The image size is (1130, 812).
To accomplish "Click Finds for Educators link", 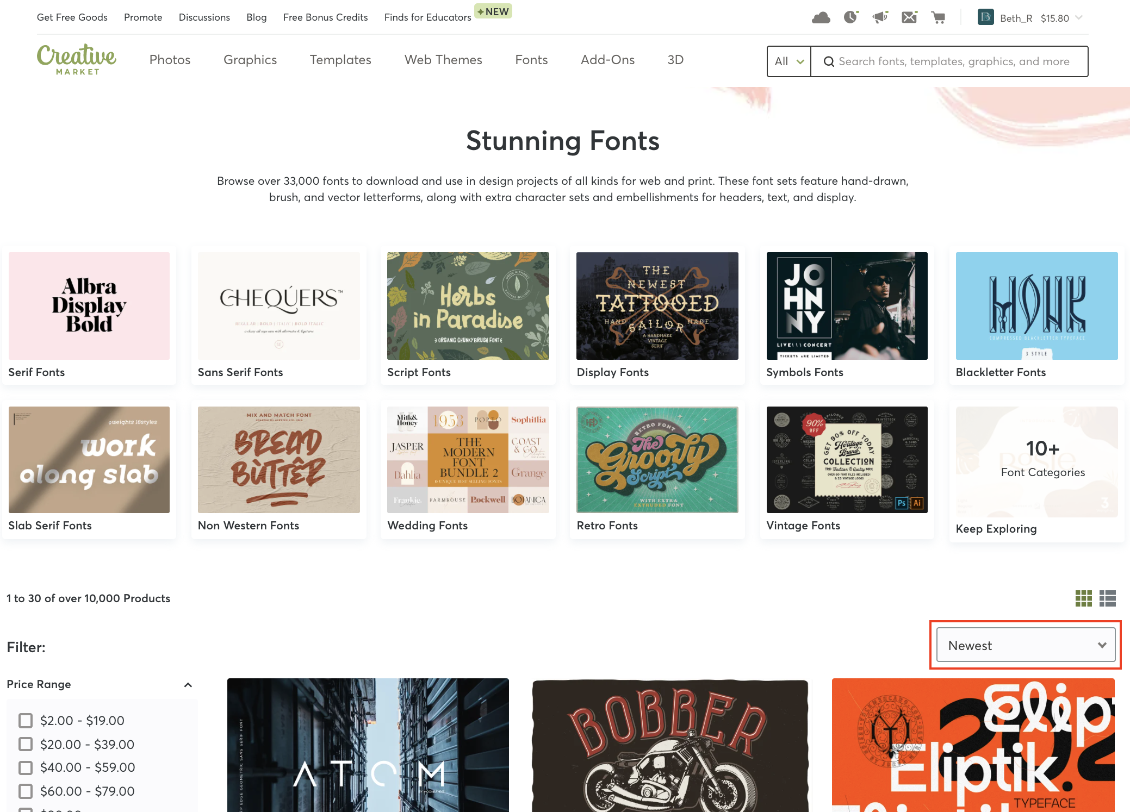I will click(x=427, y=17).
